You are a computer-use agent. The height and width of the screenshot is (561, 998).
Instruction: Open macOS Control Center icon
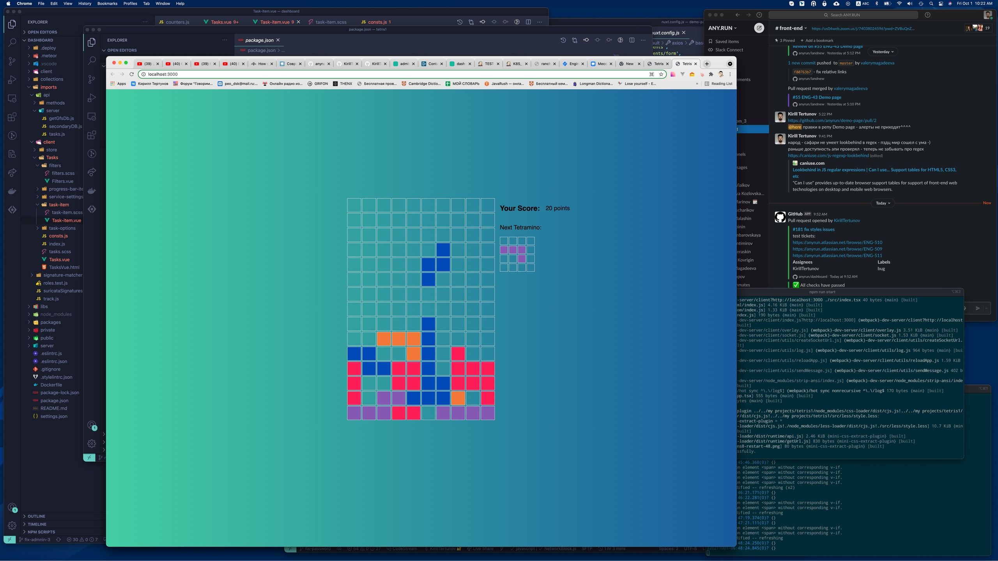point(941,4)
